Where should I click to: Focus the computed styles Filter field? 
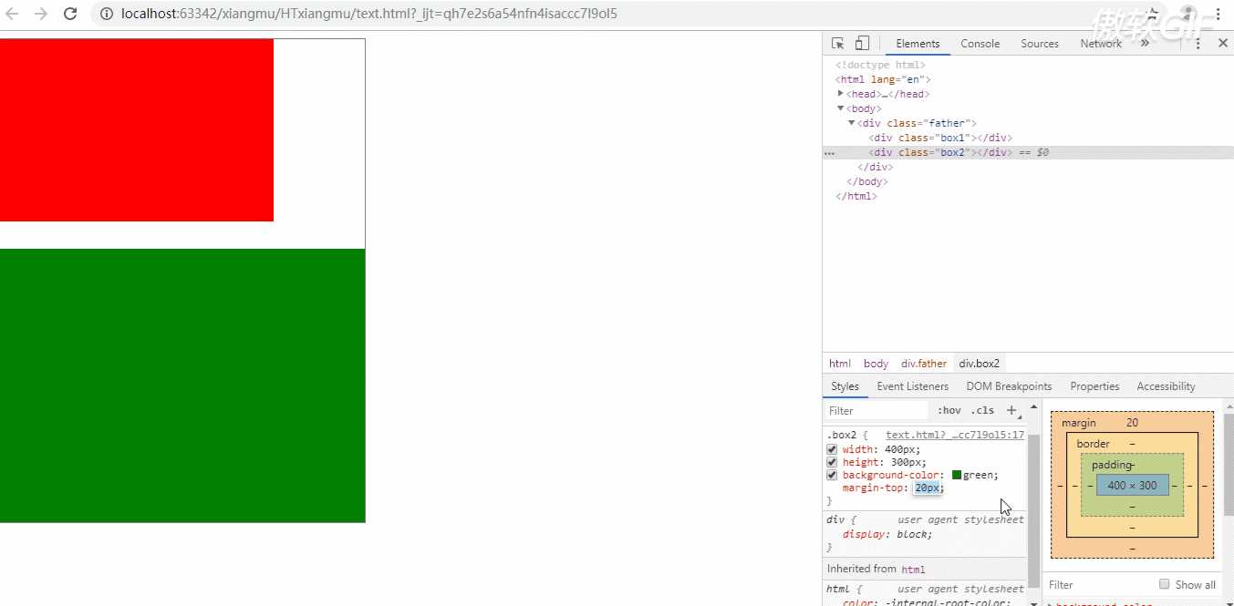pyautogui.click(x=1099, y=585)
